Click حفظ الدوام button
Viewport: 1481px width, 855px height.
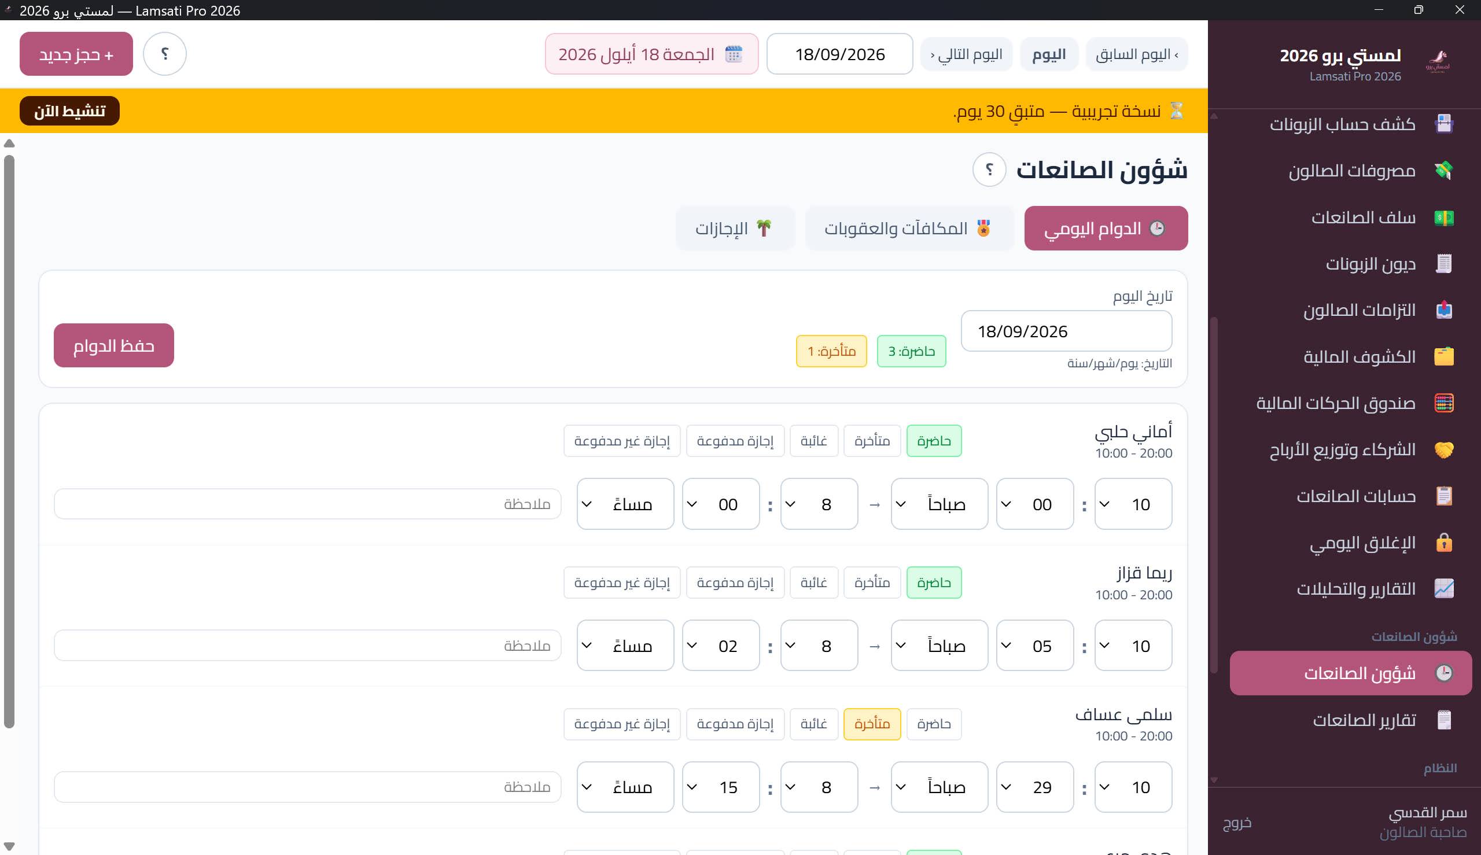point(114,345)
